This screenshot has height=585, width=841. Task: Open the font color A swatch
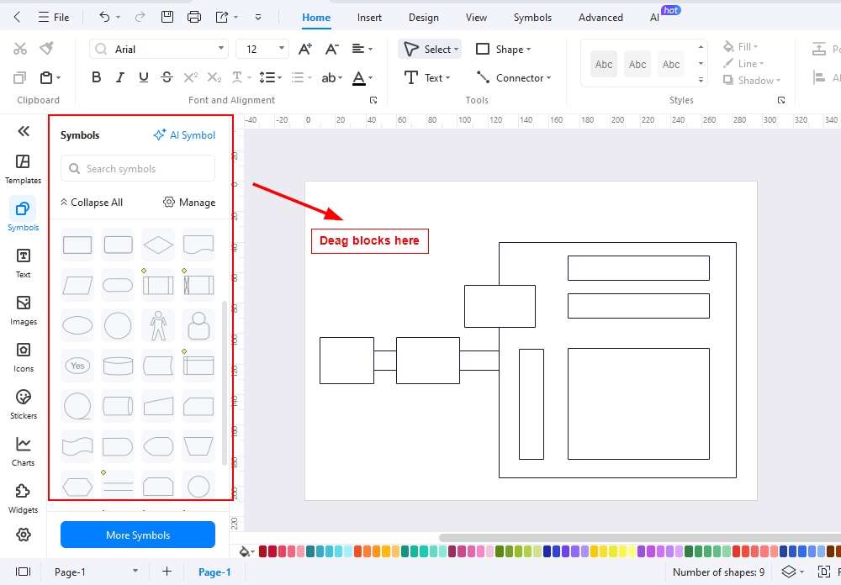(x=359, y=78)
